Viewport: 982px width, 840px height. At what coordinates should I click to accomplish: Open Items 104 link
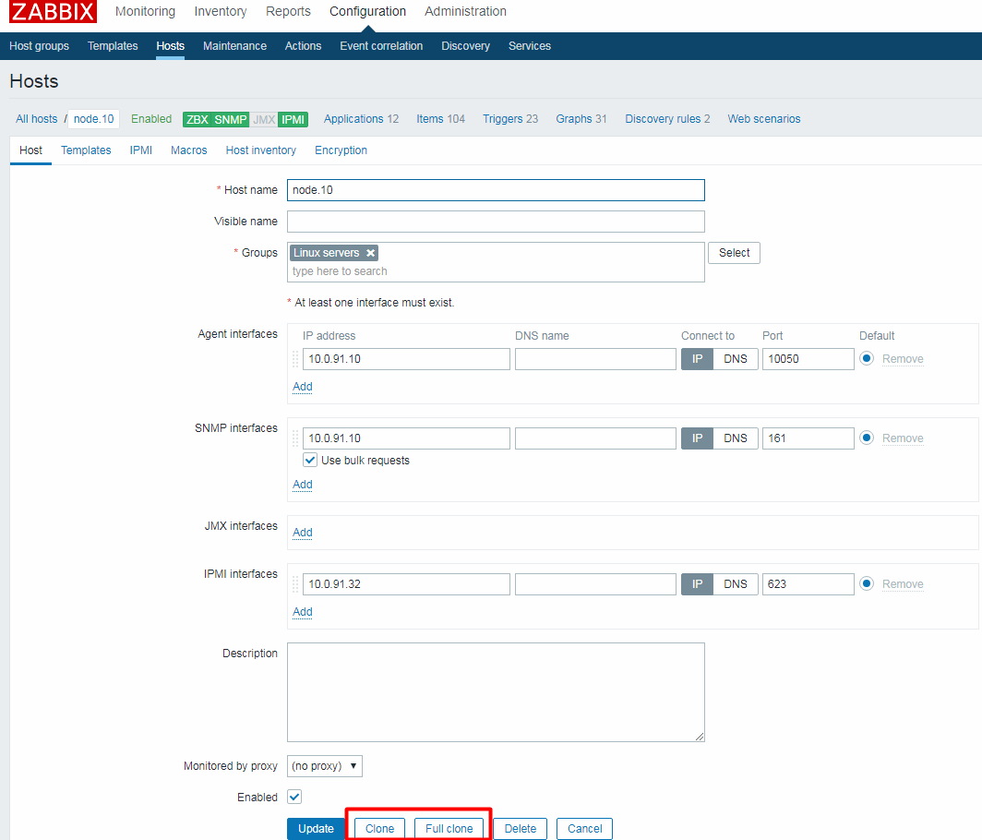[441, 119]
